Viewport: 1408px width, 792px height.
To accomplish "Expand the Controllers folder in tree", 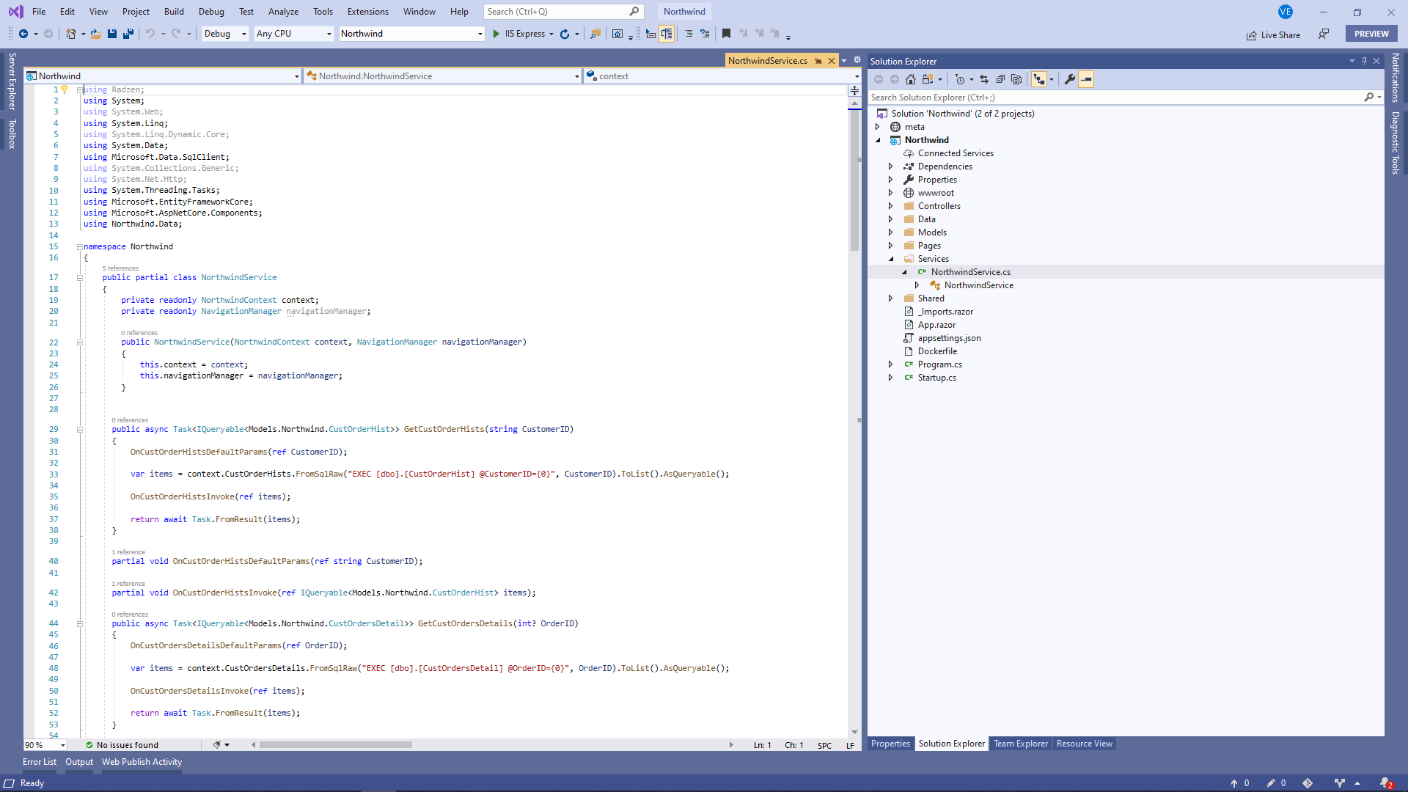I will click(x=890, y=206).
